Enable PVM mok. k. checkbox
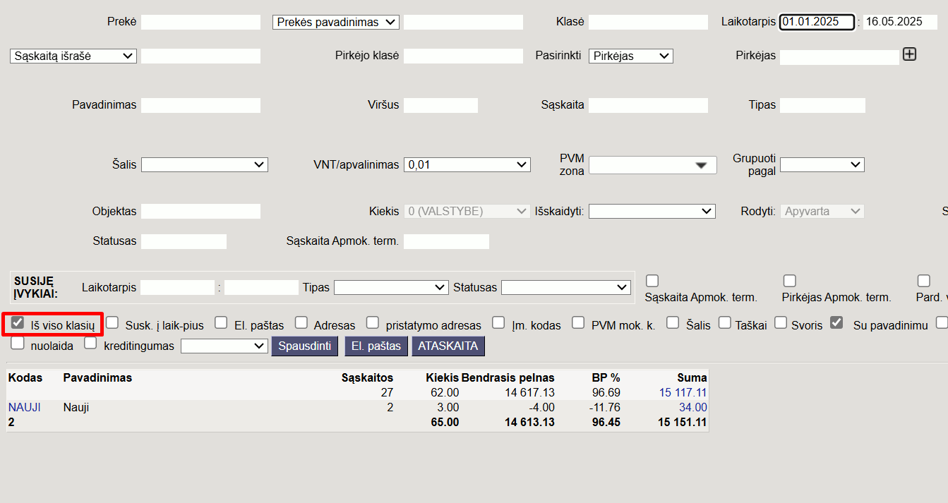948x503 pixels. coord(578,323)
